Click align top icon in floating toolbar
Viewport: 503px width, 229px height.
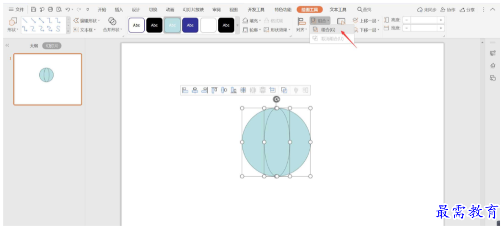[214, 90]
